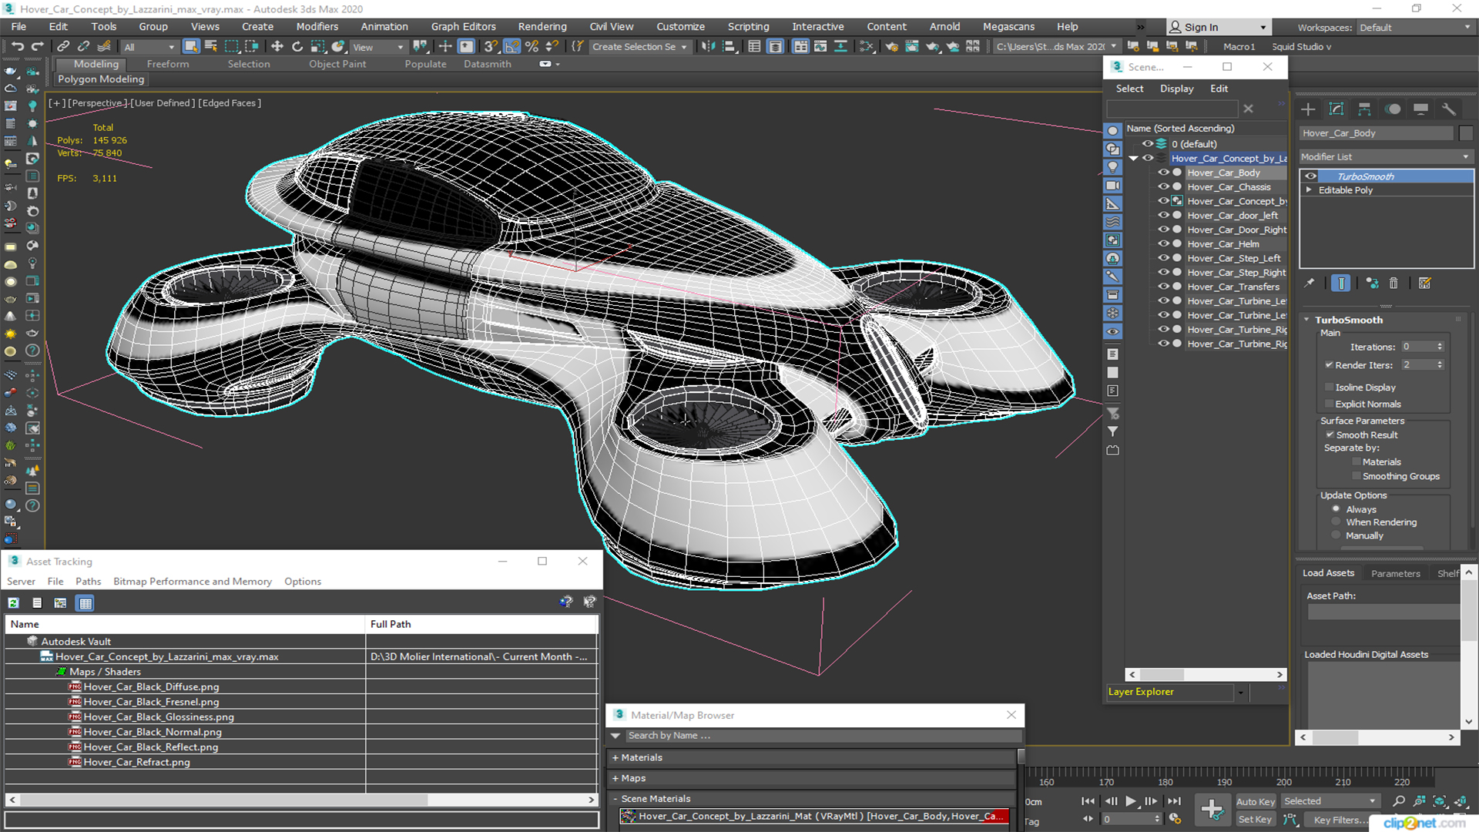Expand the Editable Poly stack entry
The image size is (1479, 832).
1309,190
